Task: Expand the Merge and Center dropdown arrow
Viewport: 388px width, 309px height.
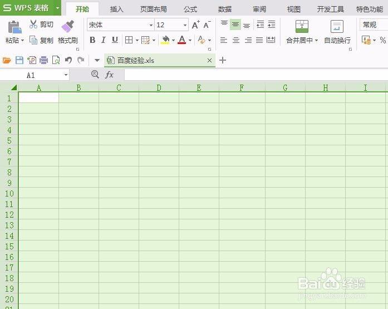Action: [316, 40]
